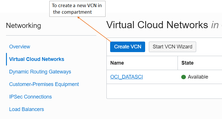Click the empty row below OCI_DATASCI

point(164,91)
